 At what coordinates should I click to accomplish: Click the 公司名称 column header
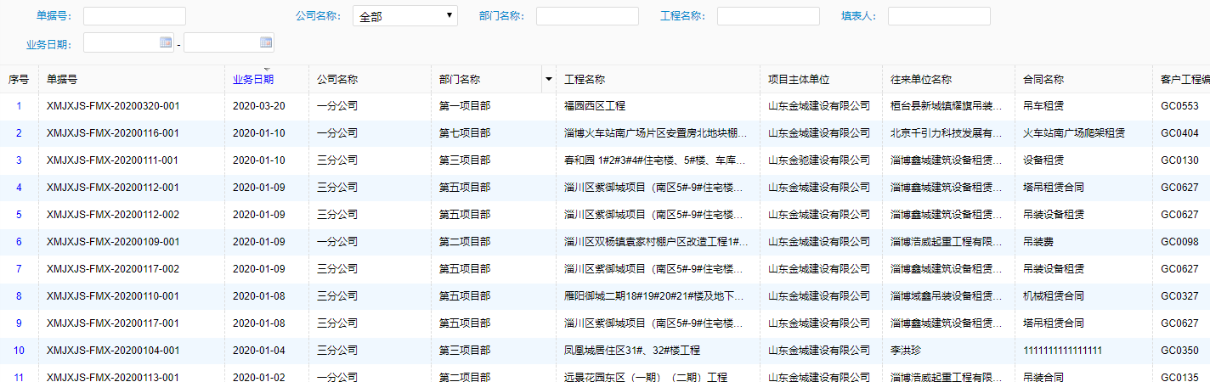coord(337,79)
